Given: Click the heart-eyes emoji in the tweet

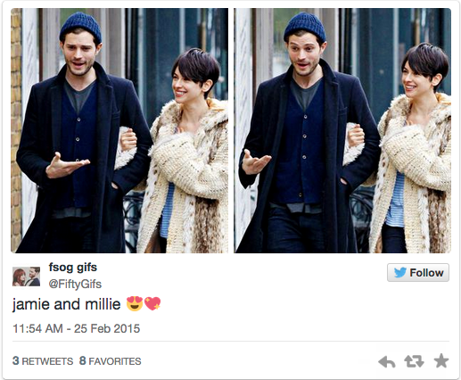Looking at the screenshot, I should [135, 303].
